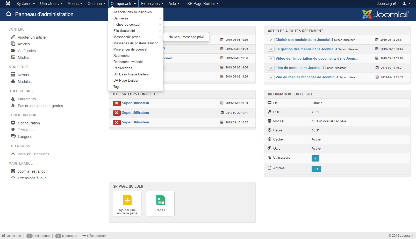
Task: Open the Menus dropdown in top menu
Action: point(75,4)
